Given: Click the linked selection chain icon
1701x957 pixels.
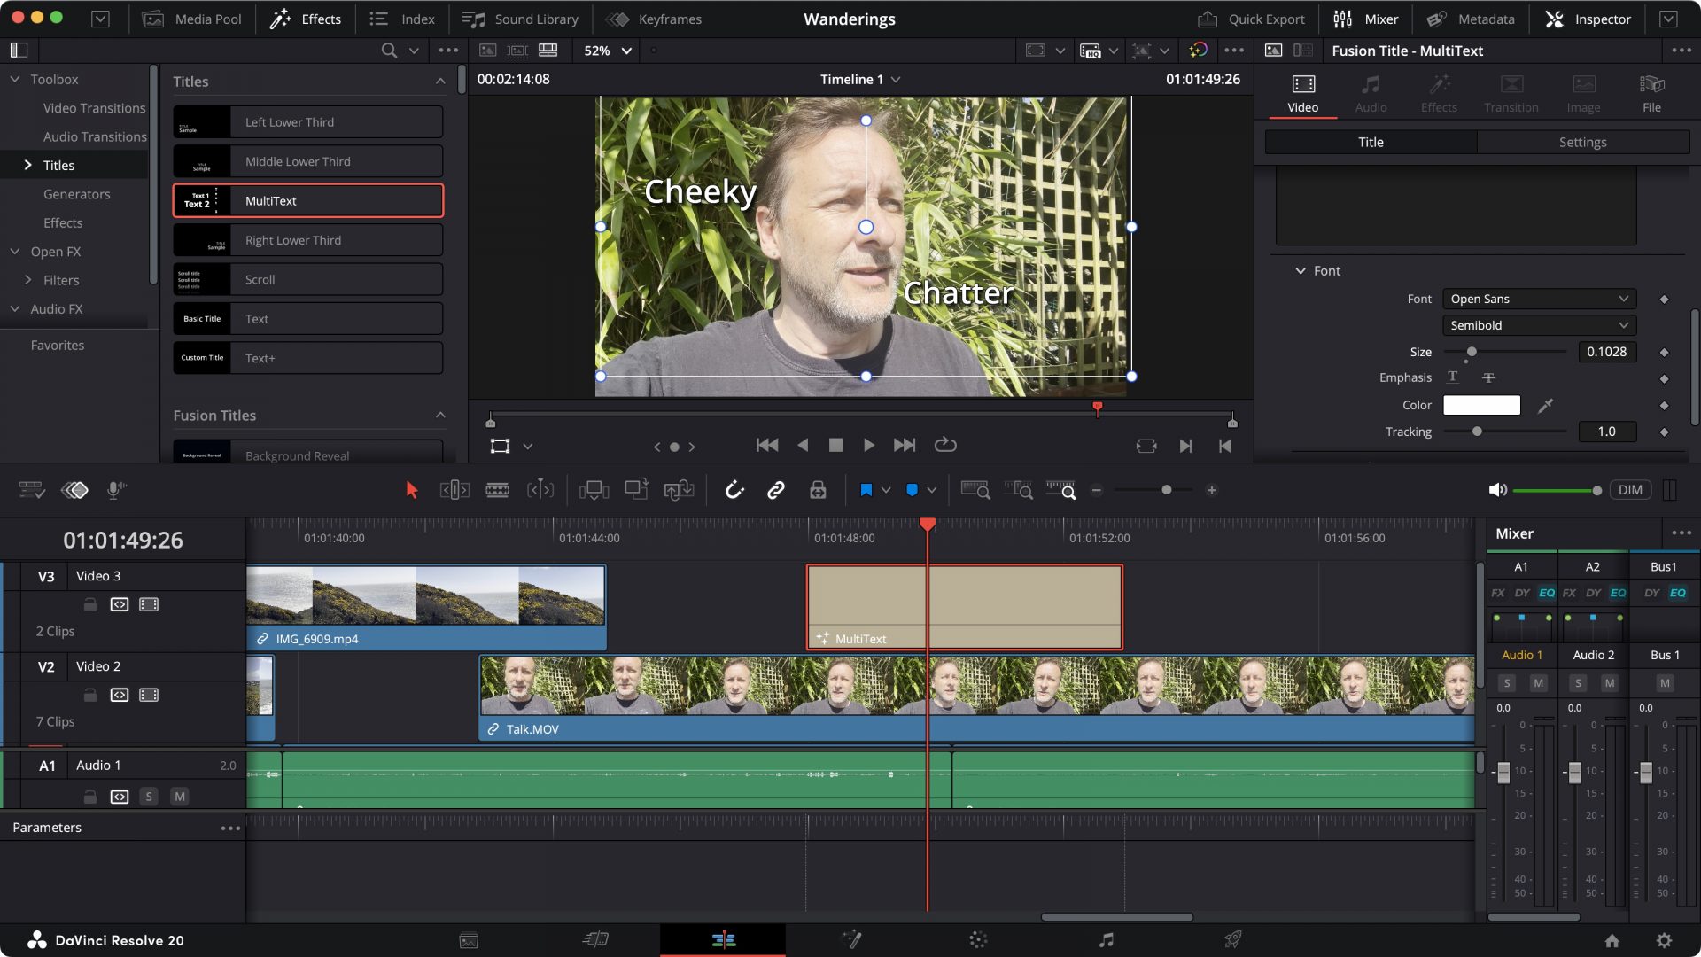Looking at the screenshot, I should 775,490.
